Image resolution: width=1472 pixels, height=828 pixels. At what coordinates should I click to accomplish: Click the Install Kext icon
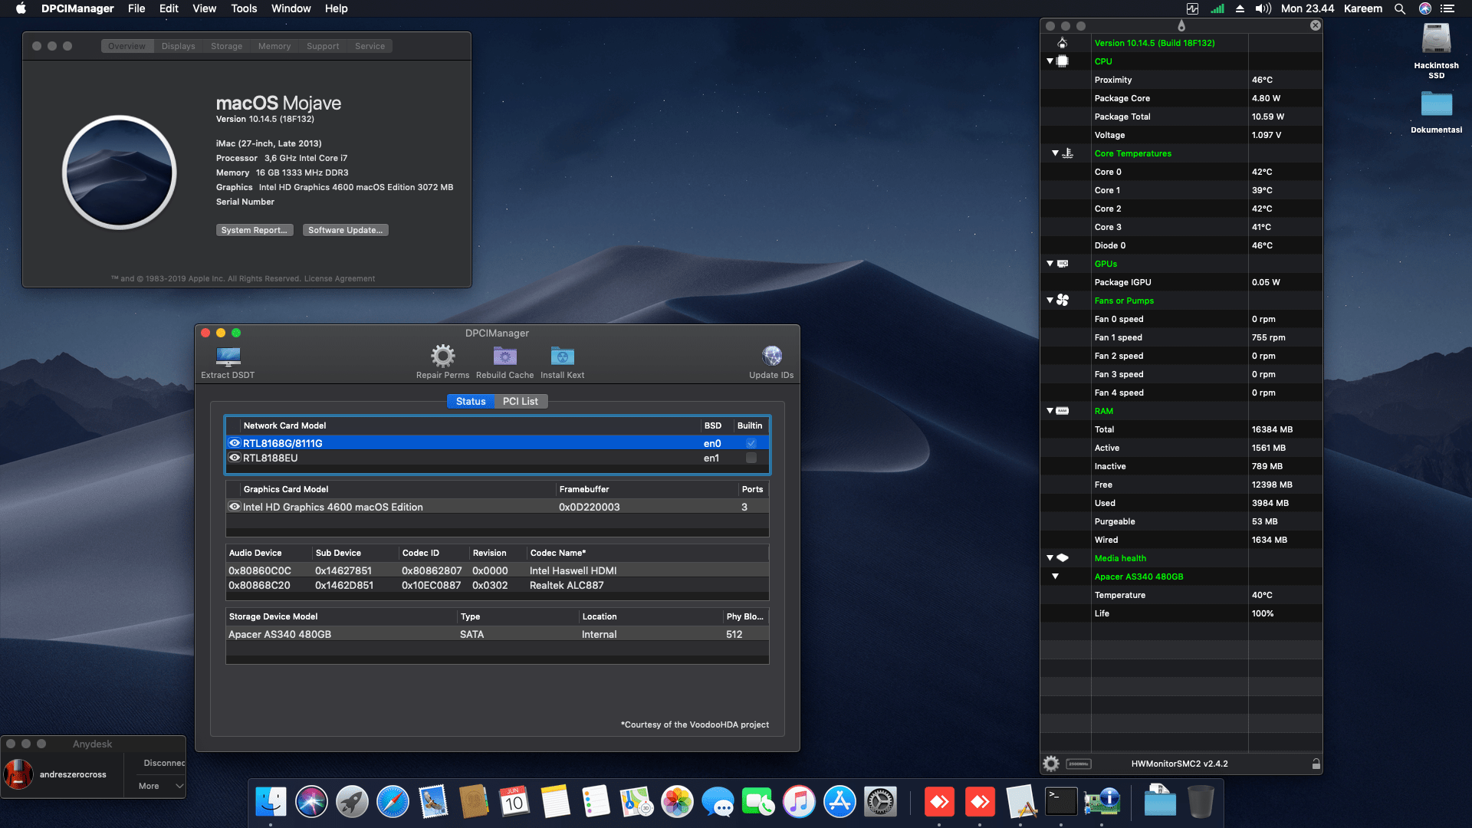pyautogui.click(x=562, y=356)
